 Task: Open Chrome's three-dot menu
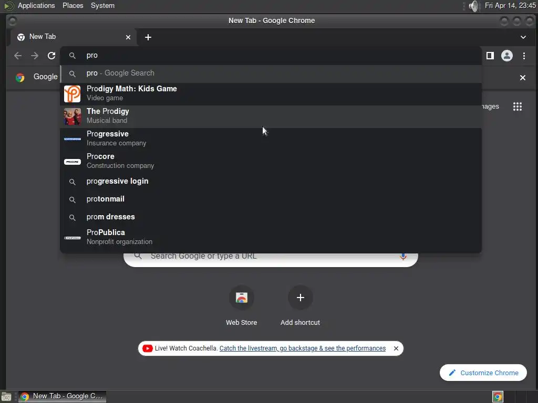524,56
